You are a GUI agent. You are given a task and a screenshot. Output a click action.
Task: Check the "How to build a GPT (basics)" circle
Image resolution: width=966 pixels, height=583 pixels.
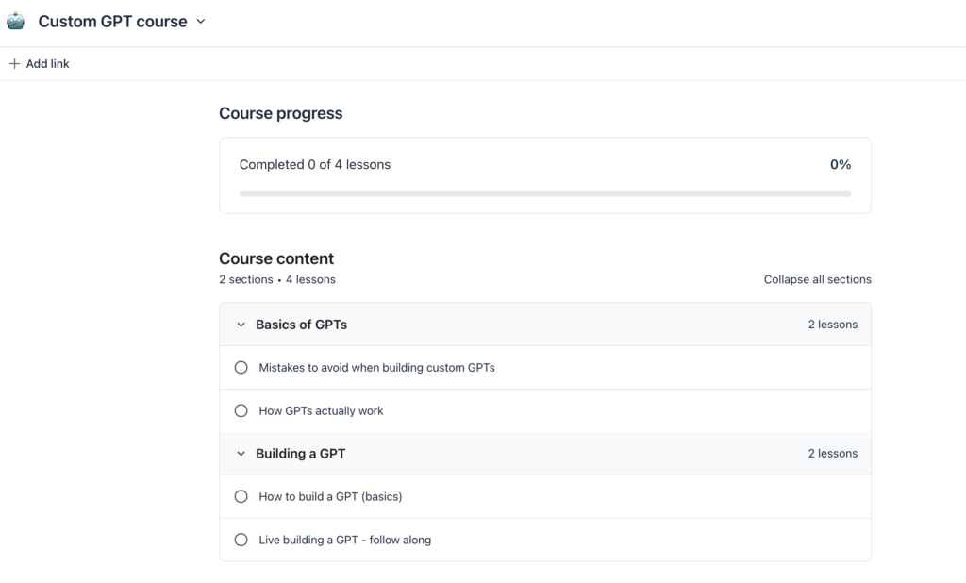[x=241, y=496]
